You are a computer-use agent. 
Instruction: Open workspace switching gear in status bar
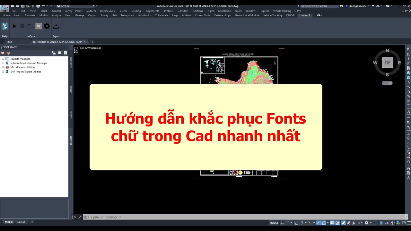click(366, 223)
